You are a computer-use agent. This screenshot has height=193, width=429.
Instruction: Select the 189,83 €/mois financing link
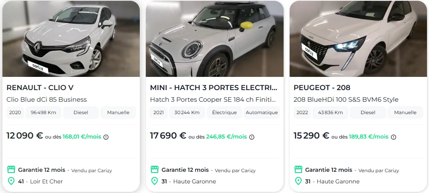pyautogui.click(x=369, y=137)
